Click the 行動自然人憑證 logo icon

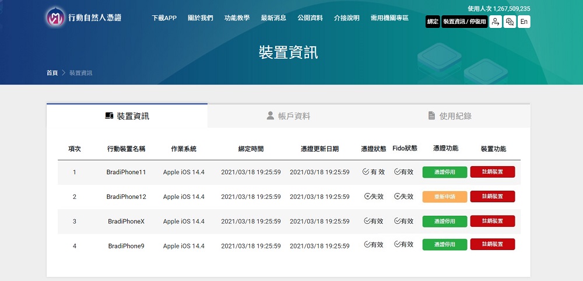(56, 17)
